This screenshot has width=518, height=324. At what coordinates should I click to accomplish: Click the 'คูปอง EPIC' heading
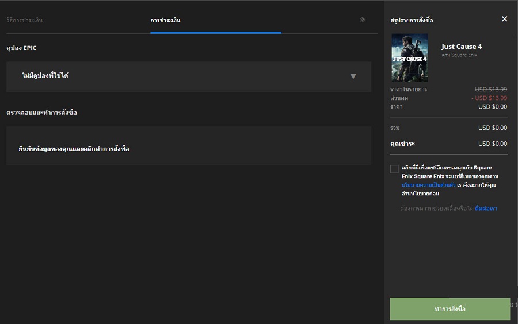tap(21, 48)
